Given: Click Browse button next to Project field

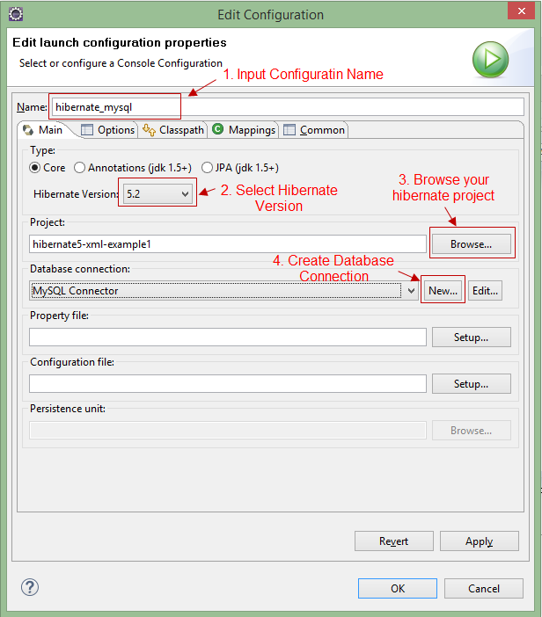Looking at the screenshot, I should point(471,244).
